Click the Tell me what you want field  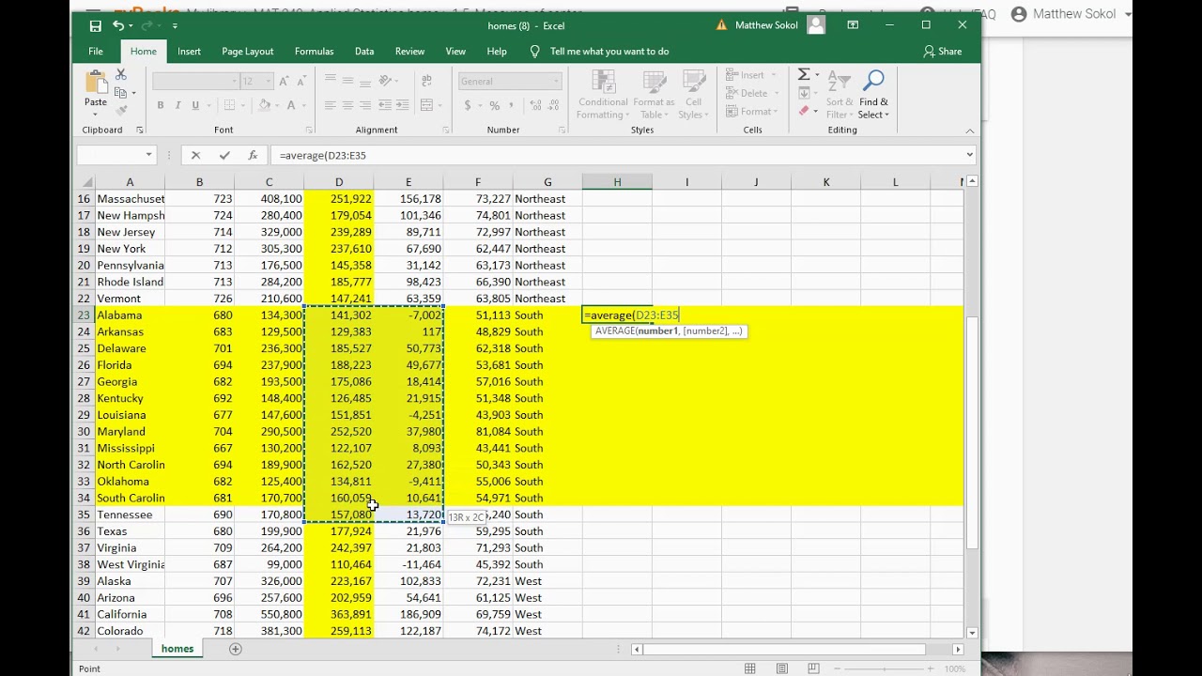[x=609, y=52]
